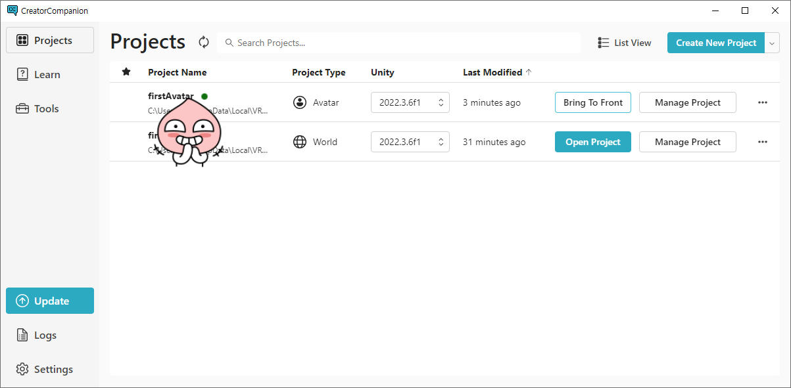Select the firstAvatar project name
This screenshot has width=791, height=388.
click(x=171, y=96)
